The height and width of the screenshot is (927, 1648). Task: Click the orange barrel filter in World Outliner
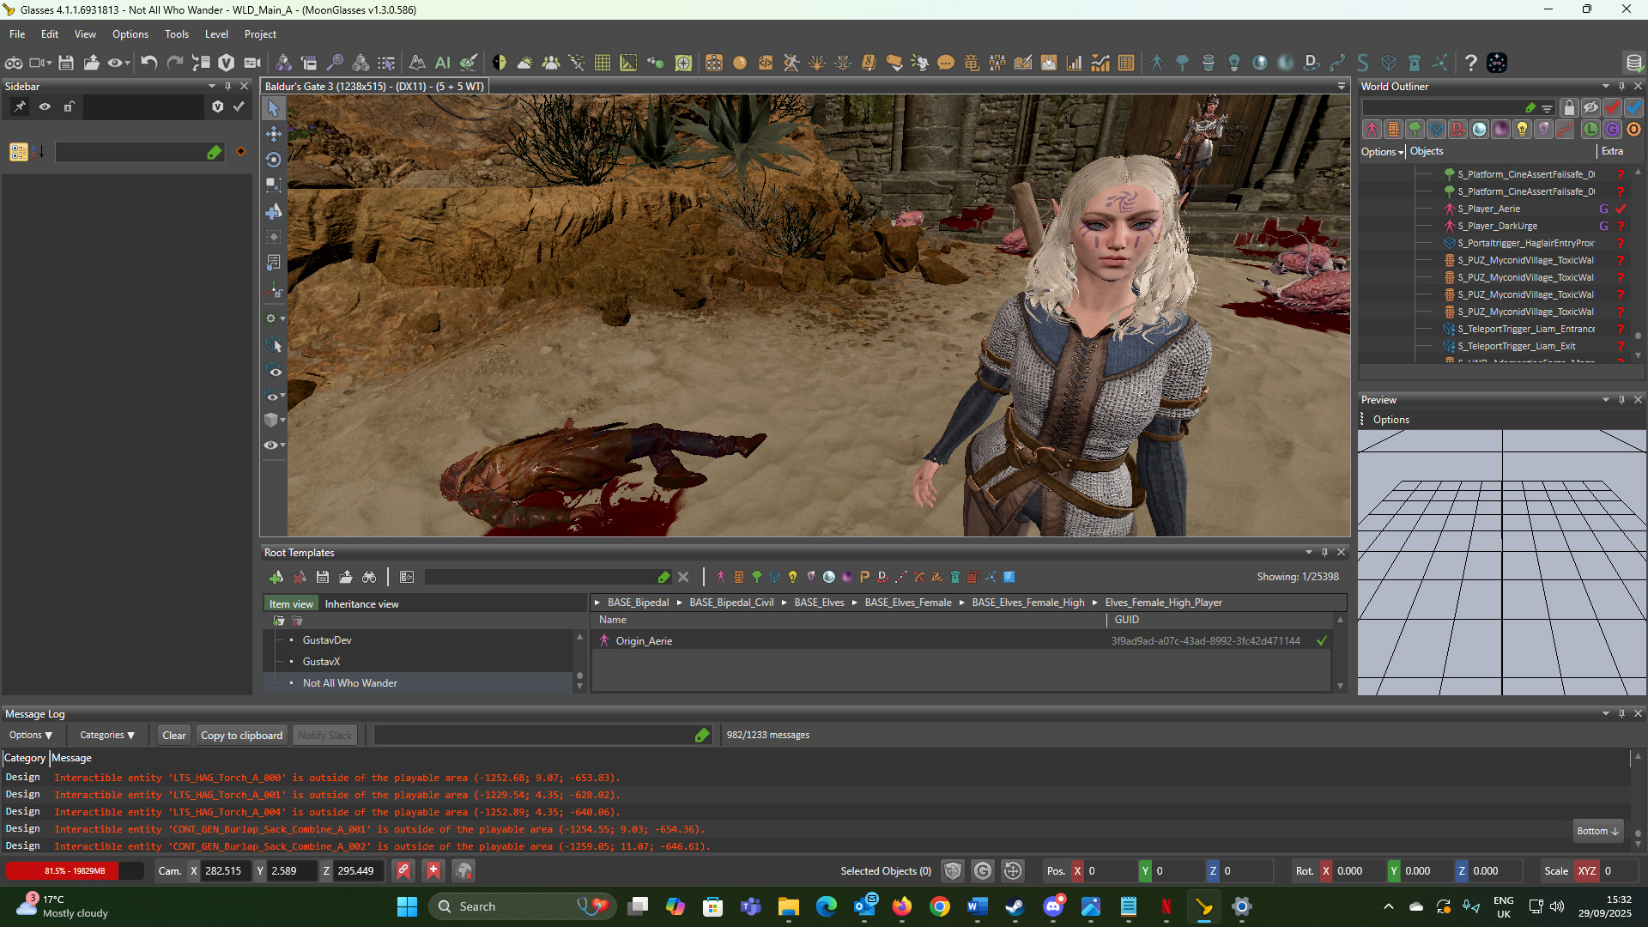(x=1393, y=130)
